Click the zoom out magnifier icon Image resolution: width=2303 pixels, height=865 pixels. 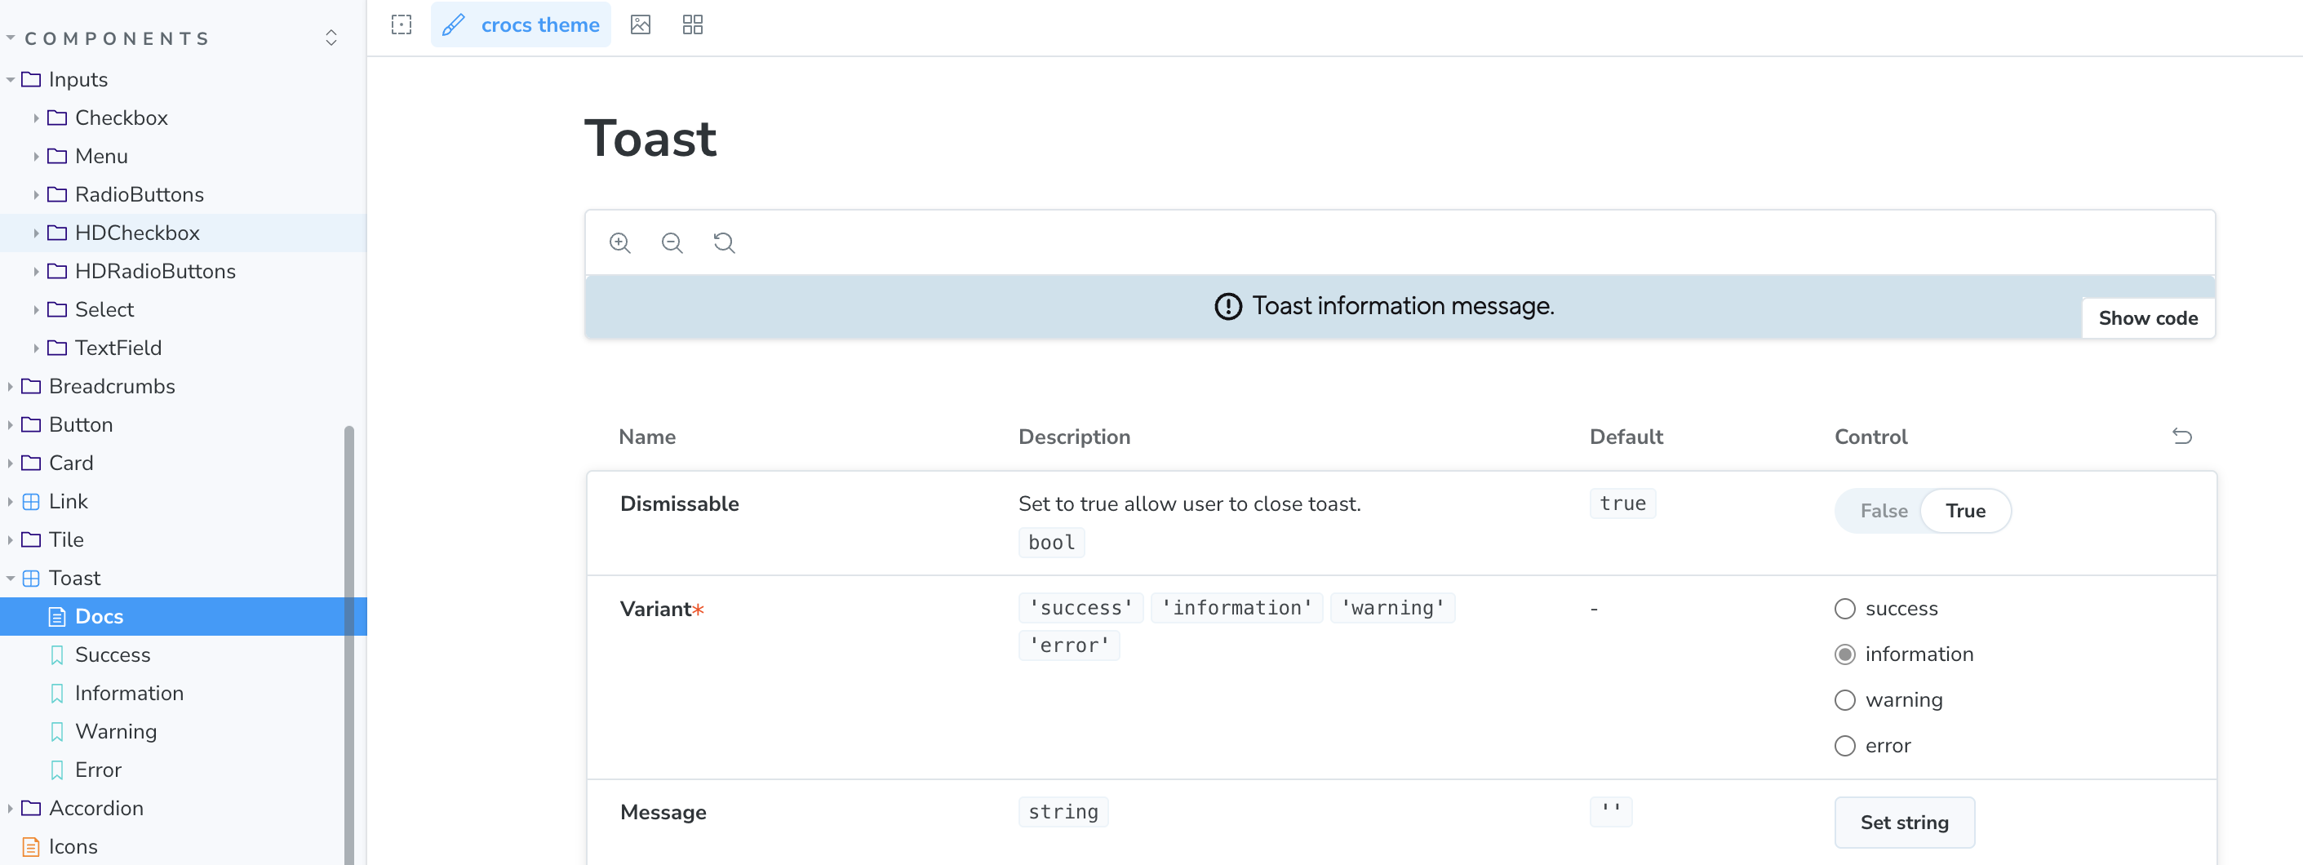coord(672,243)
